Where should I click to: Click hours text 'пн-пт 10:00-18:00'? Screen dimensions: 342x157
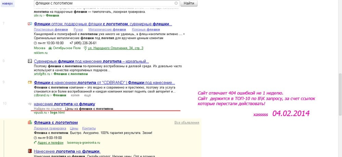pos(51,43)
